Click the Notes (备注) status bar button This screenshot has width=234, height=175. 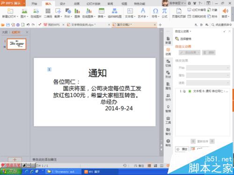click(x=139, y=166)
